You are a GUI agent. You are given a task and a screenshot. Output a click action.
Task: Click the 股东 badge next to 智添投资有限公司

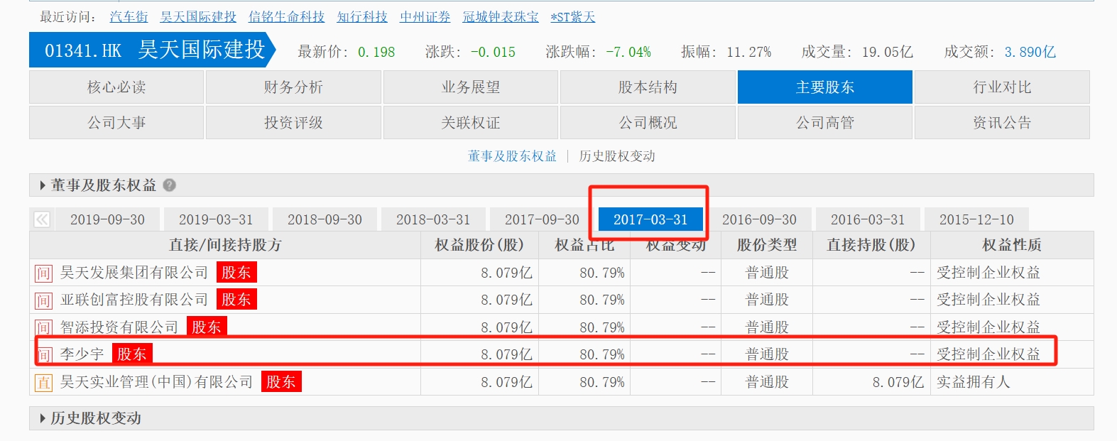[207, 327]
